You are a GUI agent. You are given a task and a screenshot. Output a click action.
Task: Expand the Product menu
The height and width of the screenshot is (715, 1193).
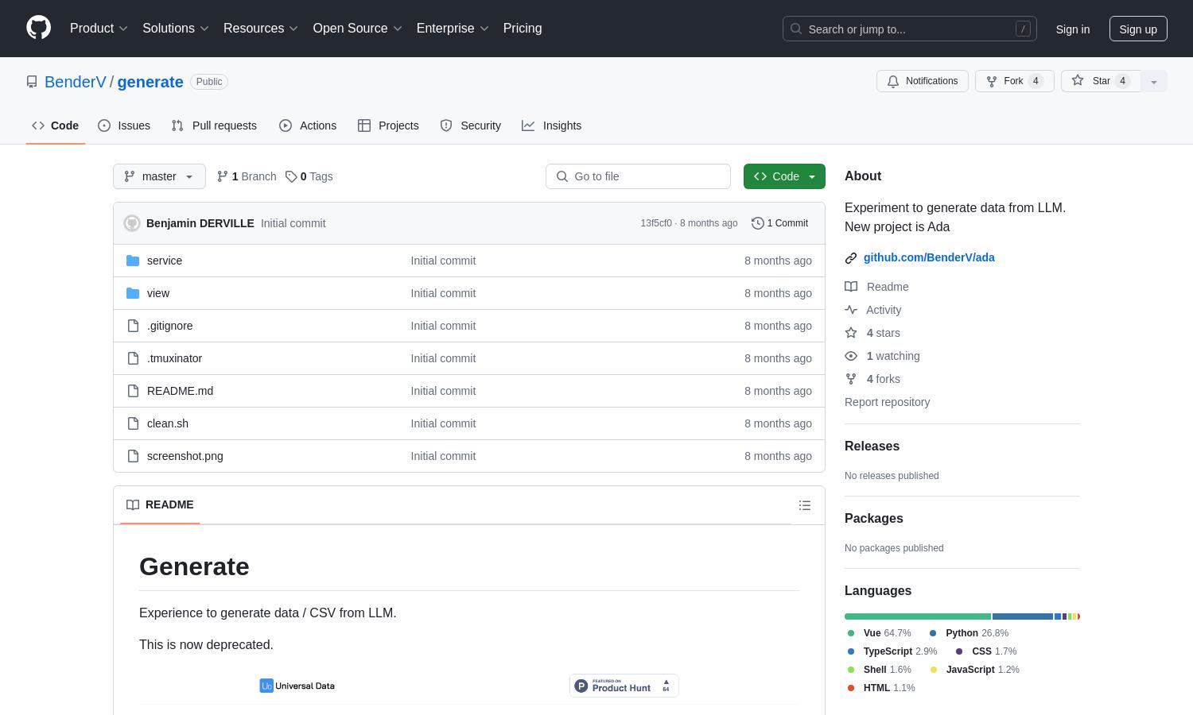point(99,29)
